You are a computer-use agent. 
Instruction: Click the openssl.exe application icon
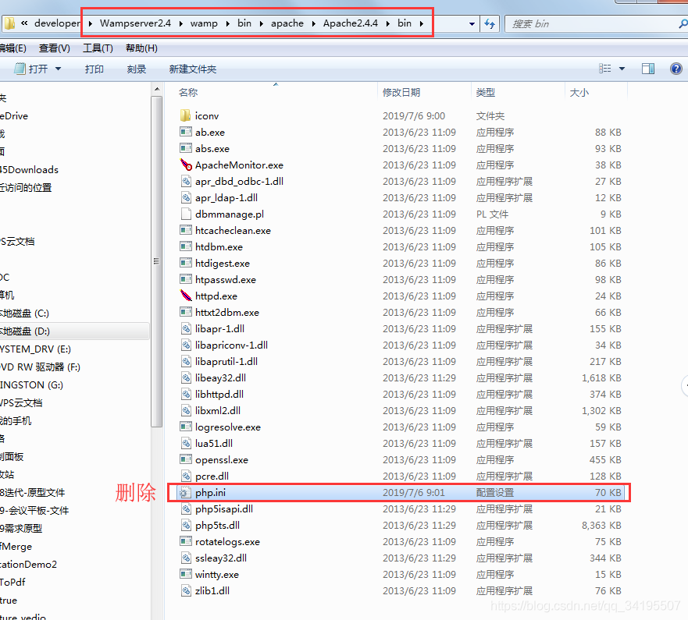186,459
